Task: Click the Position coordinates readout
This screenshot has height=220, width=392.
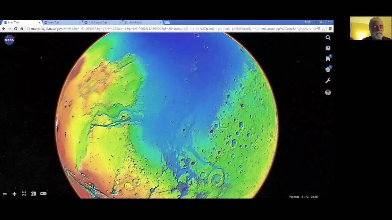Action: (303, 197)
